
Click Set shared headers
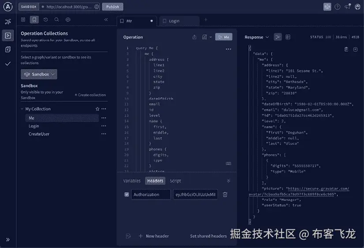(208, 236)
